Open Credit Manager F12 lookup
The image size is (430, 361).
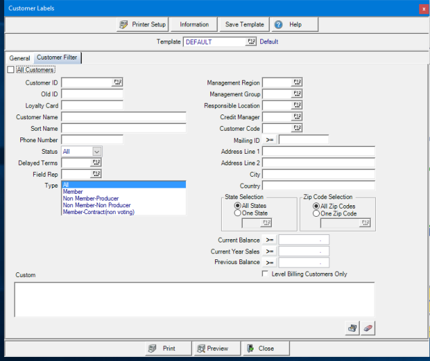tap(297, 117)
